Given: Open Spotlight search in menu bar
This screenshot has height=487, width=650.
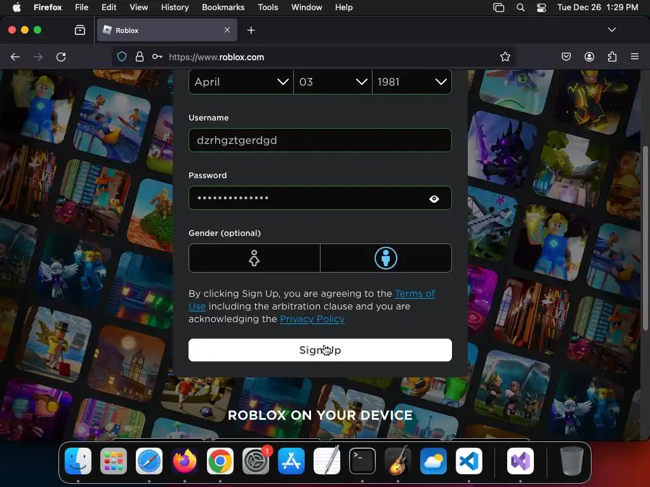Looking at the screenshot, I should pos(521,8).
